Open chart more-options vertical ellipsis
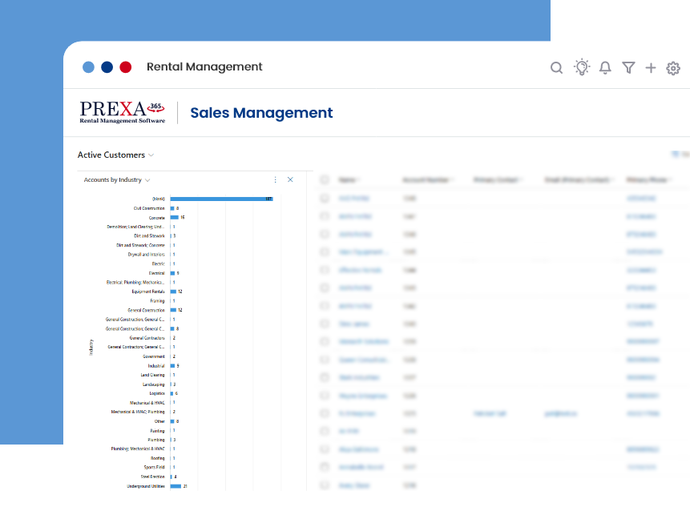Image resolution: width=690 pixels, height=507 pixels. (275, 180)
